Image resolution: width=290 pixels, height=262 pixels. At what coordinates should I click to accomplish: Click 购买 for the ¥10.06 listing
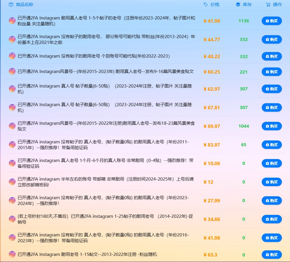[x=272, y=163]
